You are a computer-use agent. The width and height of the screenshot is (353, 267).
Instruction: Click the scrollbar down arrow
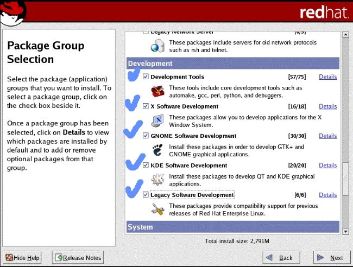click(345, 232)
